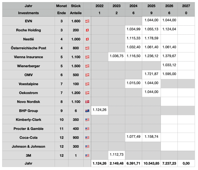Click the US flag next to Coca-Cola
The height and width of the screenshot is (170, 198).
click(x=88, y=138)
